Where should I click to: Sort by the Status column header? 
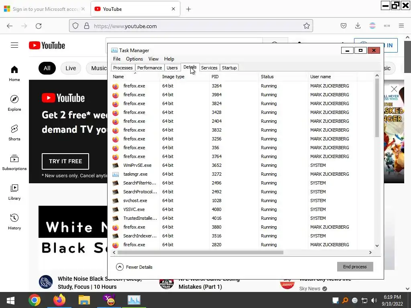tap(283, 77)
